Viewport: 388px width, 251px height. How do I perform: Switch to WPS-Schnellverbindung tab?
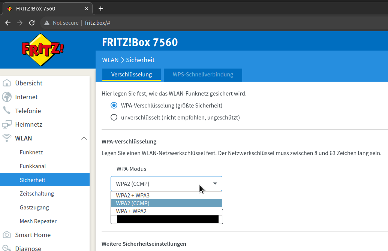[203, 75]
